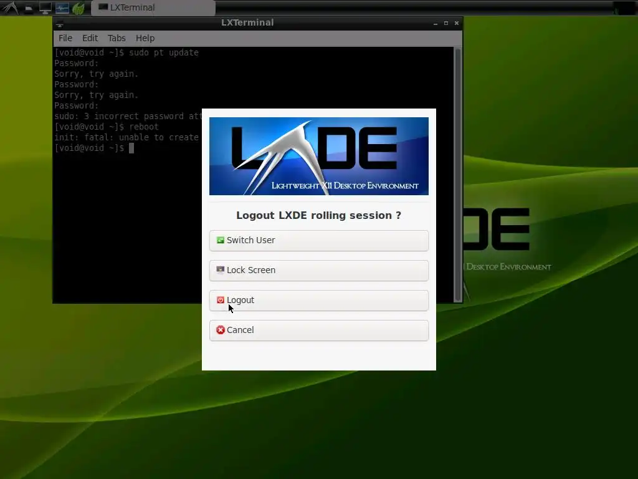The image size is (638, 479).
Task: Confirm Logout in the session dialog
Action: click(318, 300)
